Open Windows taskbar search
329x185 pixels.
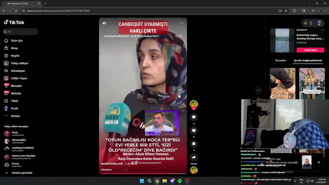[149, 181]
